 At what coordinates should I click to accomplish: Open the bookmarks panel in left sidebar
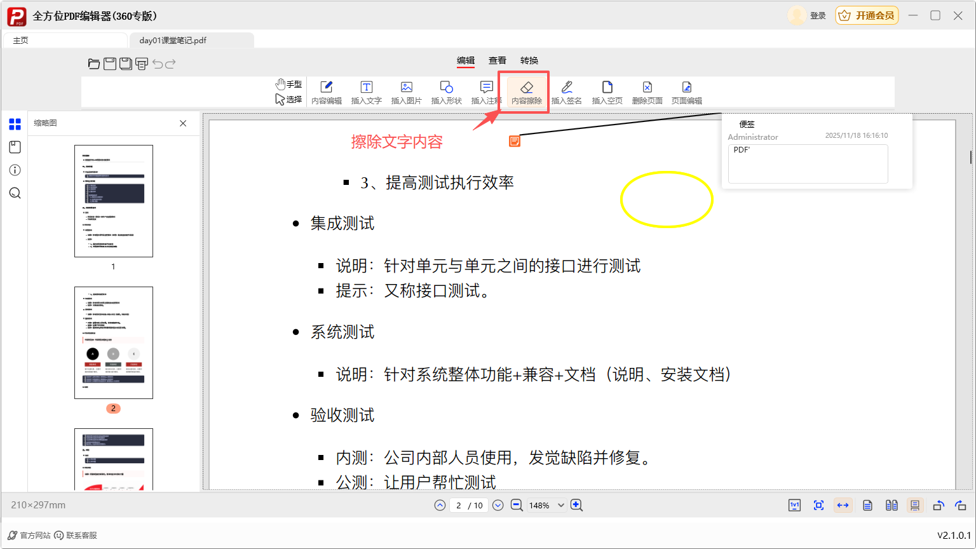pos(15,147)
